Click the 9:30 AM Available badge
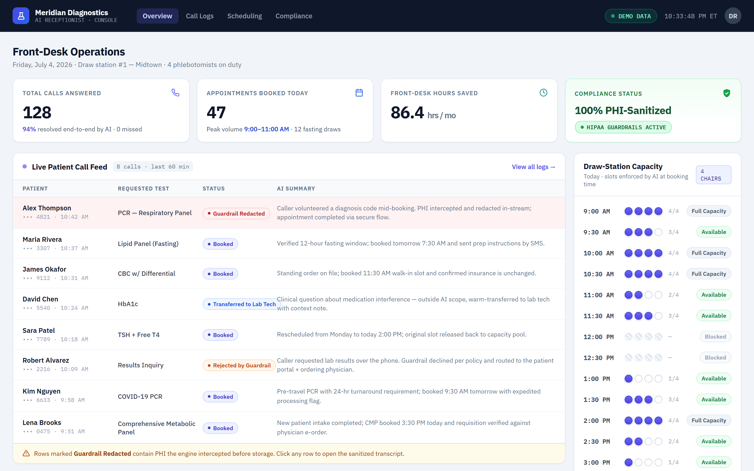754x471 pixels. pyautogui.click(x=714, y=232)
